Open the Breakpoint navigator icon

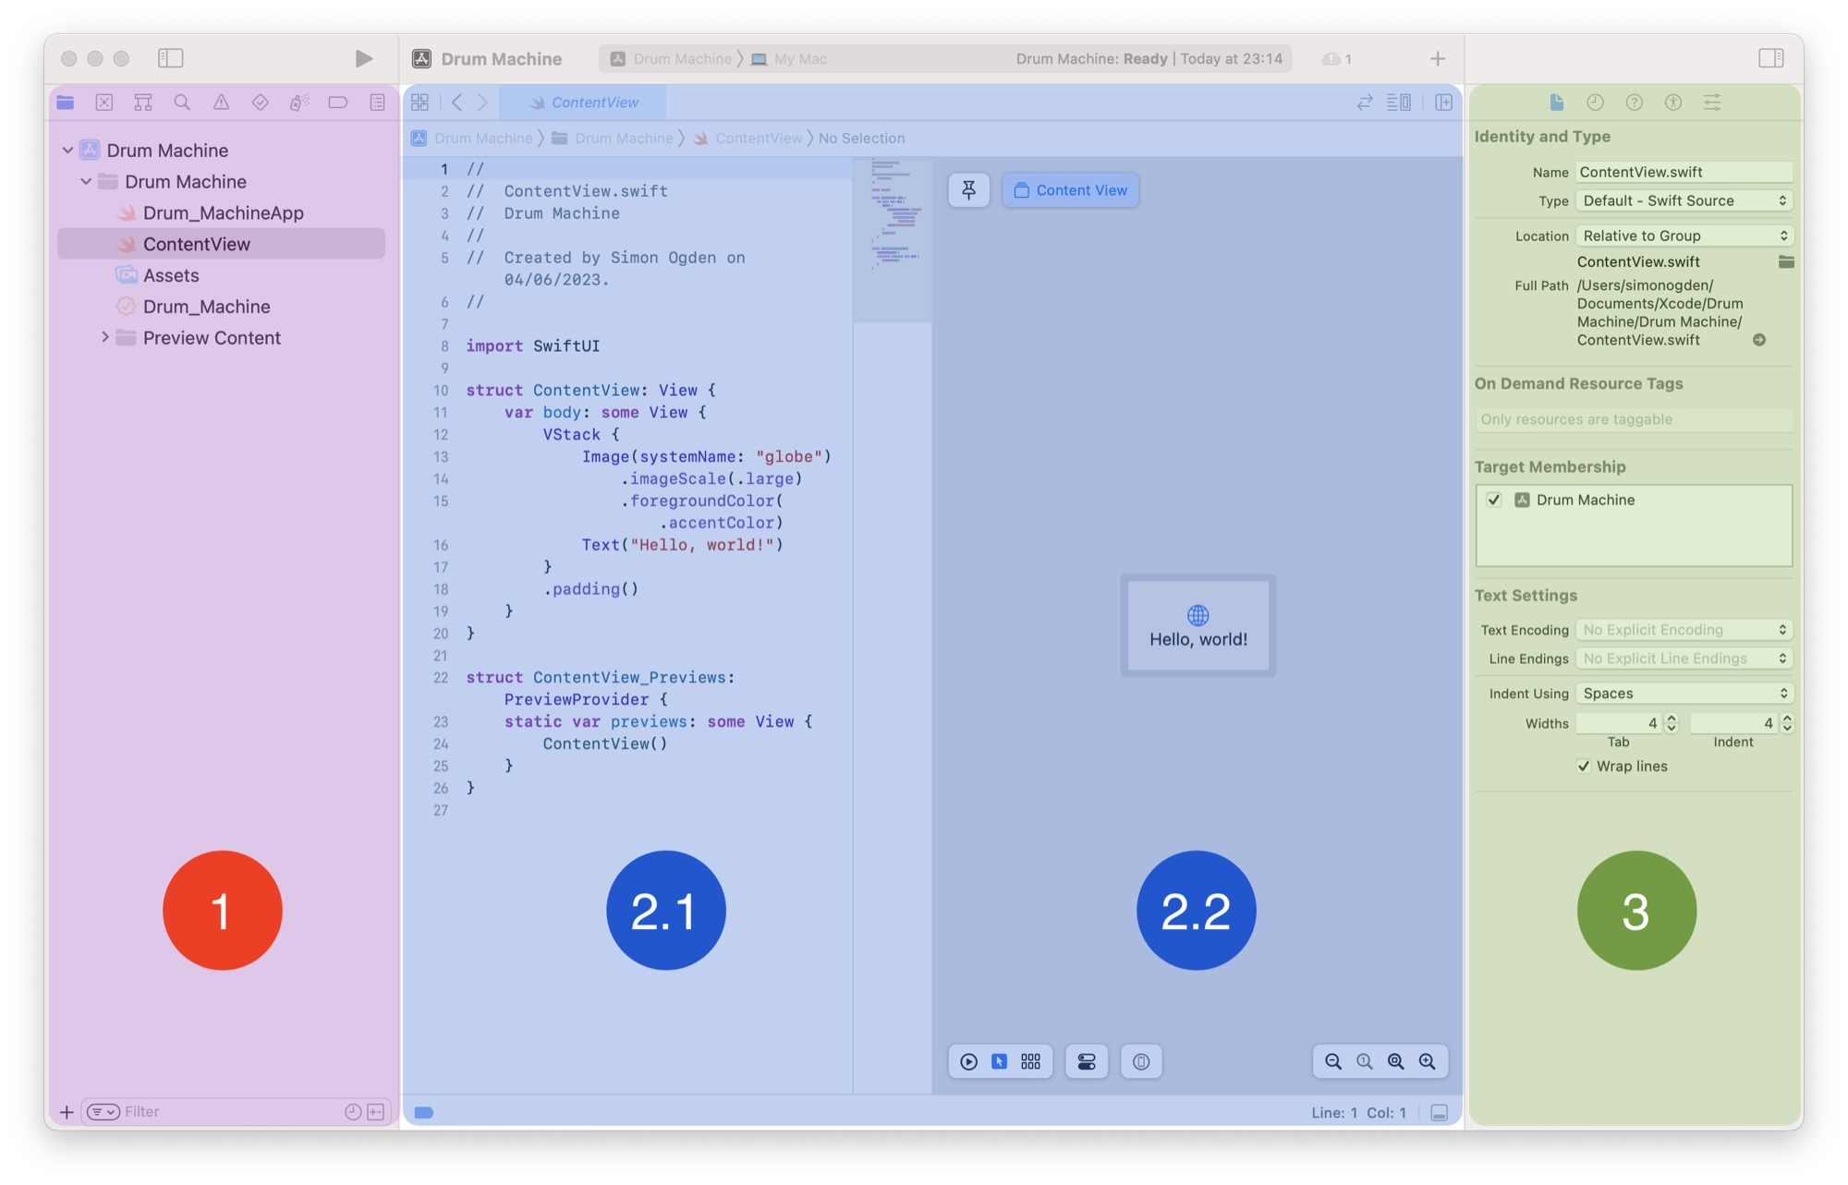point(338,103)
